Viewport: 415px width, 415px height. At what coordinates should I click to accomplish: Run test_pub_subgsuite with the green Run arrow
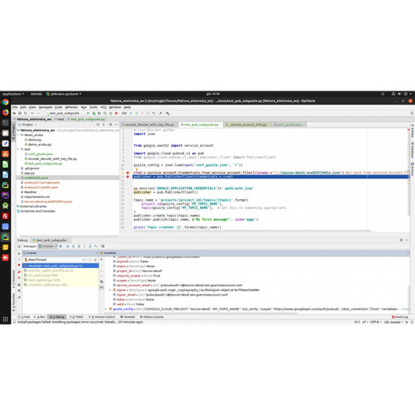point(88,113)
